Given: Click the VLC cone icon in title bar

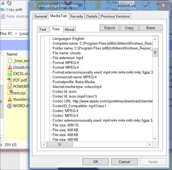Looking at the screenshot, I should click(35, 6).
